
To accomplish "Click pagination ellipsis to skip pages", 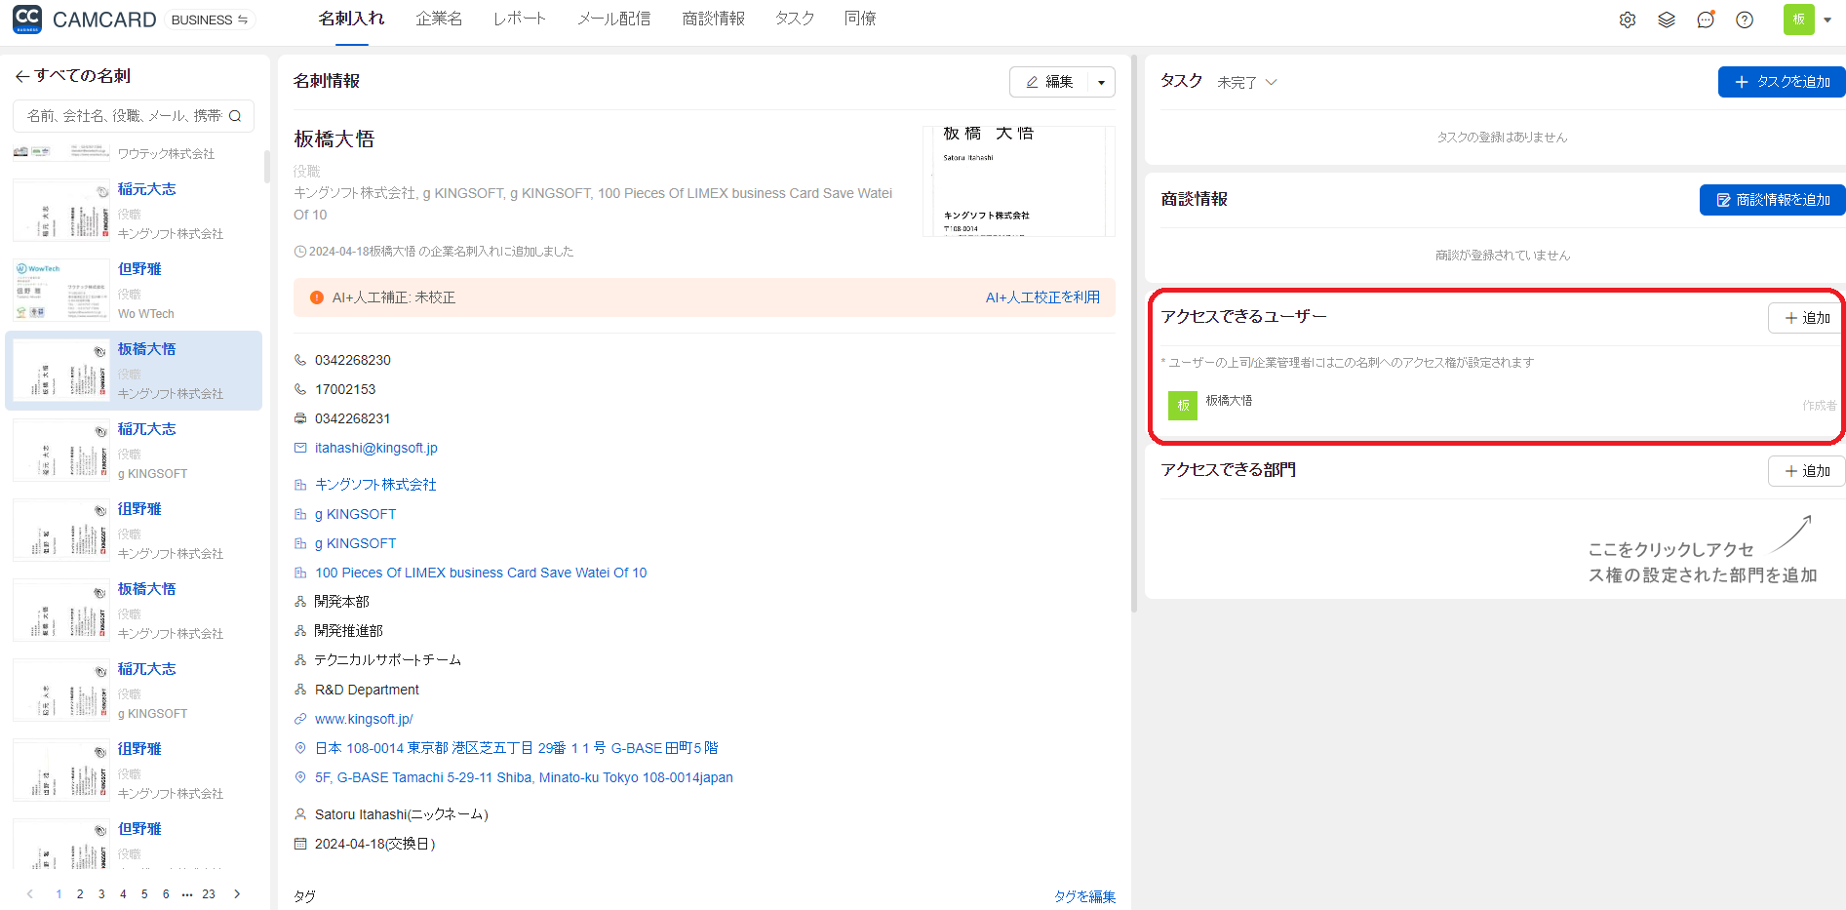I will click(x=187, y=894).
